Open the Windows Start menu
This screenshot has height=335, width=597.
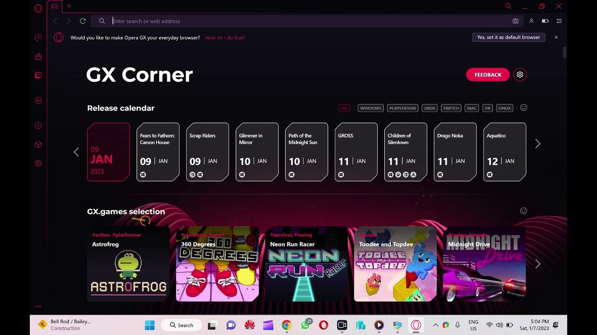pyautogui.click(x=150, y=325)
